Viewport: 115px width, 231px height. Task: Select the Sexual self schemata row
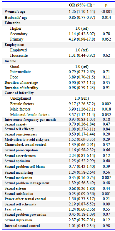58,204
